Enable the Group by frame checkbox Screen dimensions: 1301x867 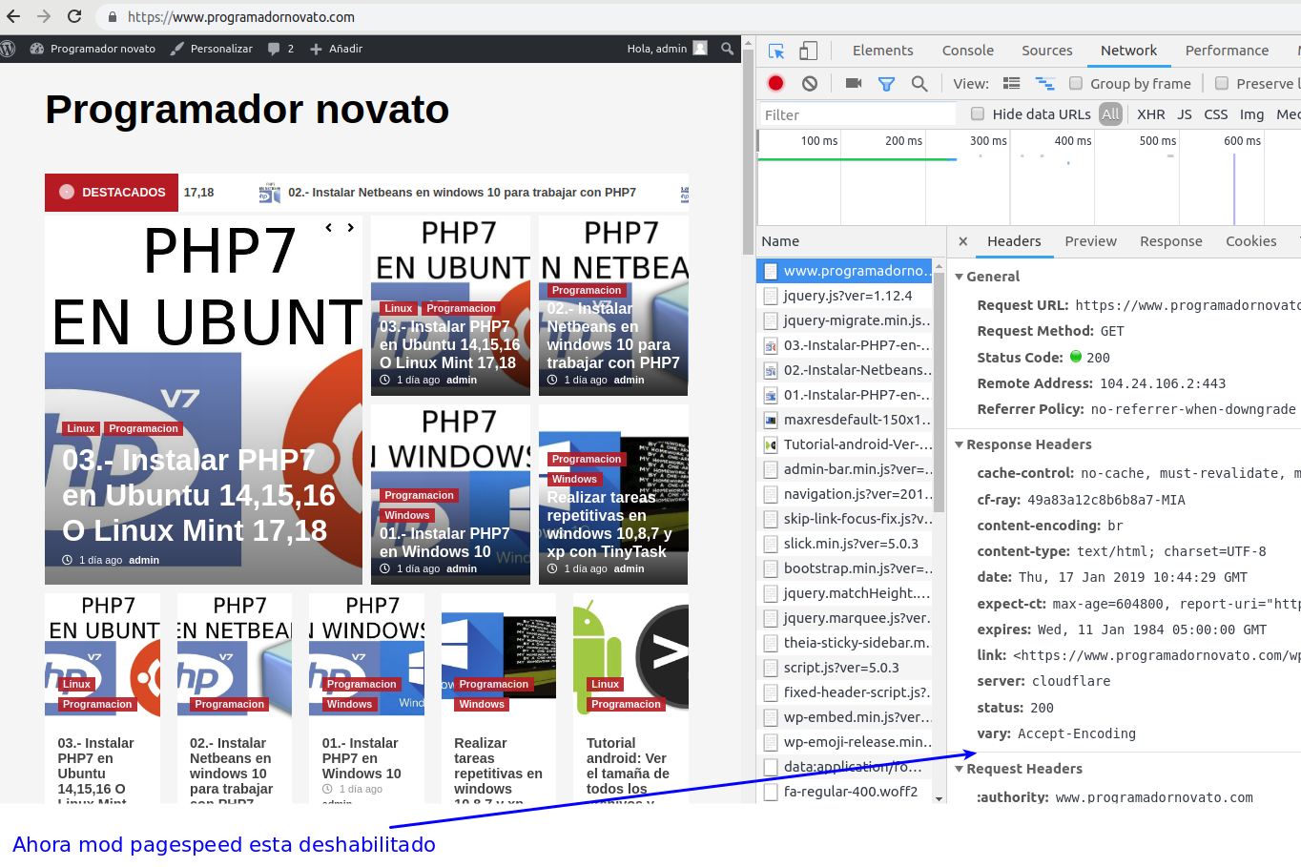[1076, 83]
